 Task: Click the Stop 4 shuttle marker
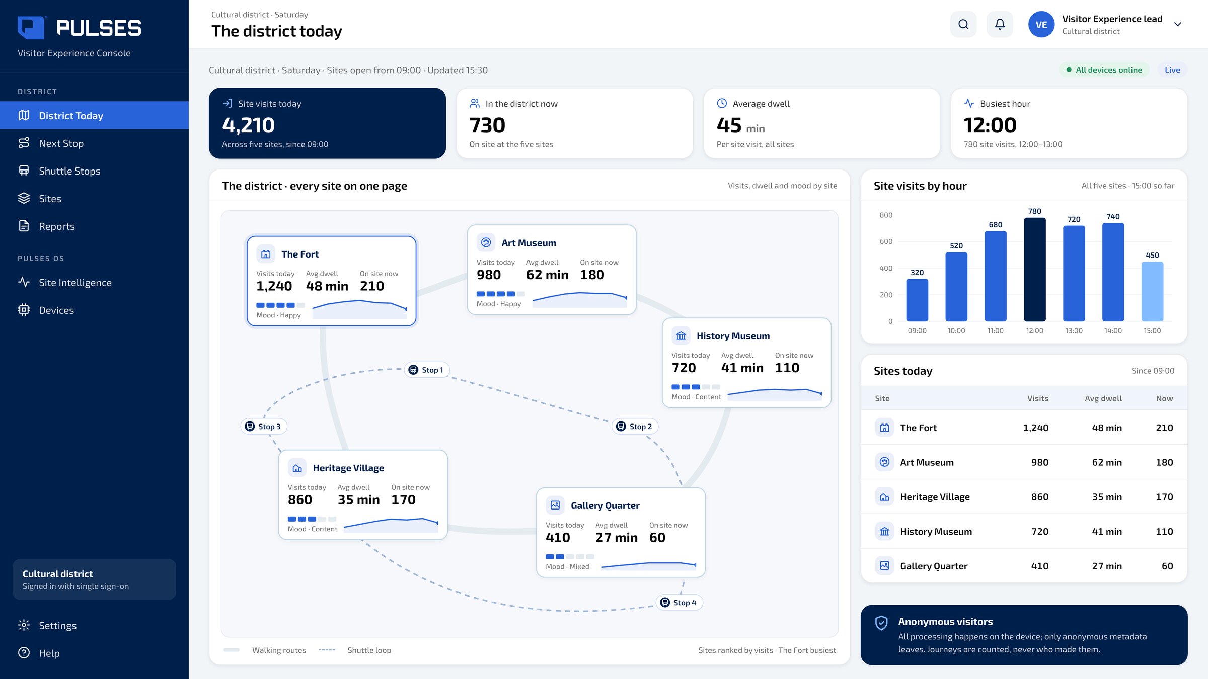[x=679, y=603]
